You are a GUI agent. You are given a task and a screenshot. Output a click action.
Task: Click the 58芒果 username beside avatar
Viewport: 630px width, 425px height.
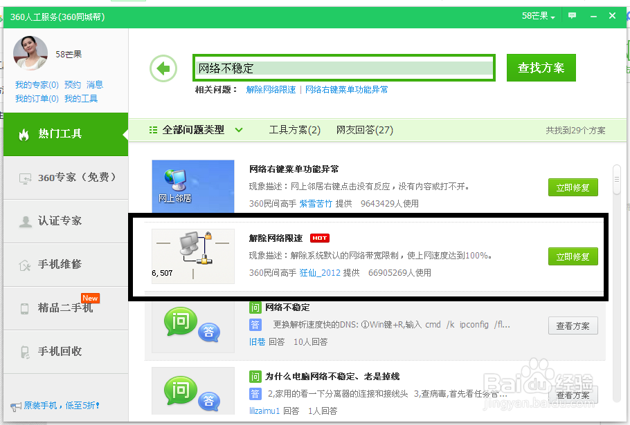point(69,54)
